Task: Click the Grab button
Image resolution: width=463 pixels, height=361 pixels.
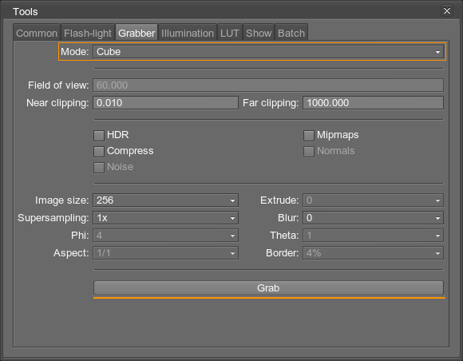Action: coord(268,288)
